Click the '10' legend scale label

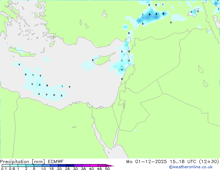point(43,169)
